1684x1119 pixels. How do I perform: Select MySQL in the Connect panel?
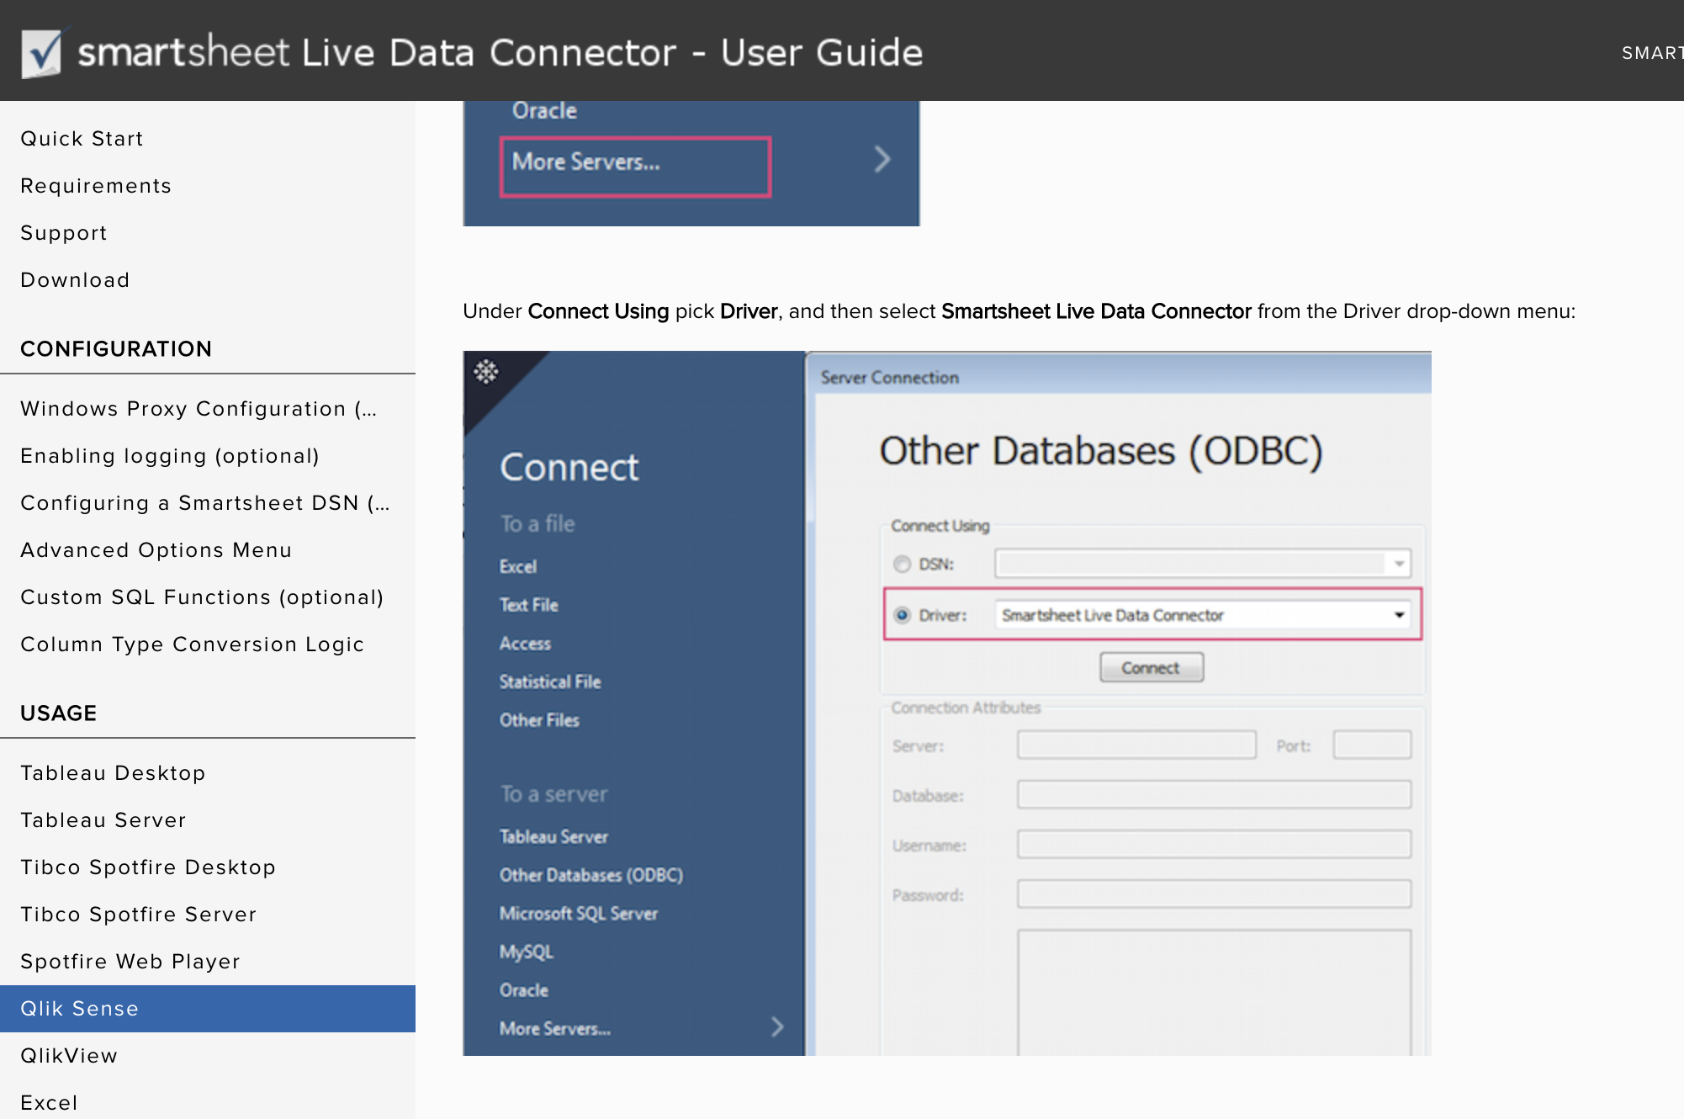click(527, 952)
